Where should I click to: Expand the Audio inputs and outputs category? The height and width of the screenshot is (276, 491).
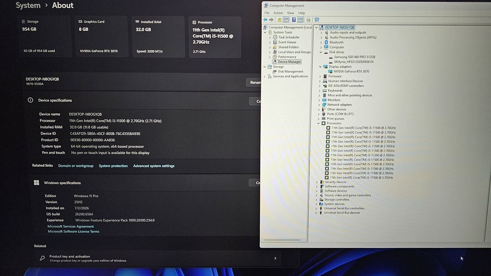tap(321, 32)
